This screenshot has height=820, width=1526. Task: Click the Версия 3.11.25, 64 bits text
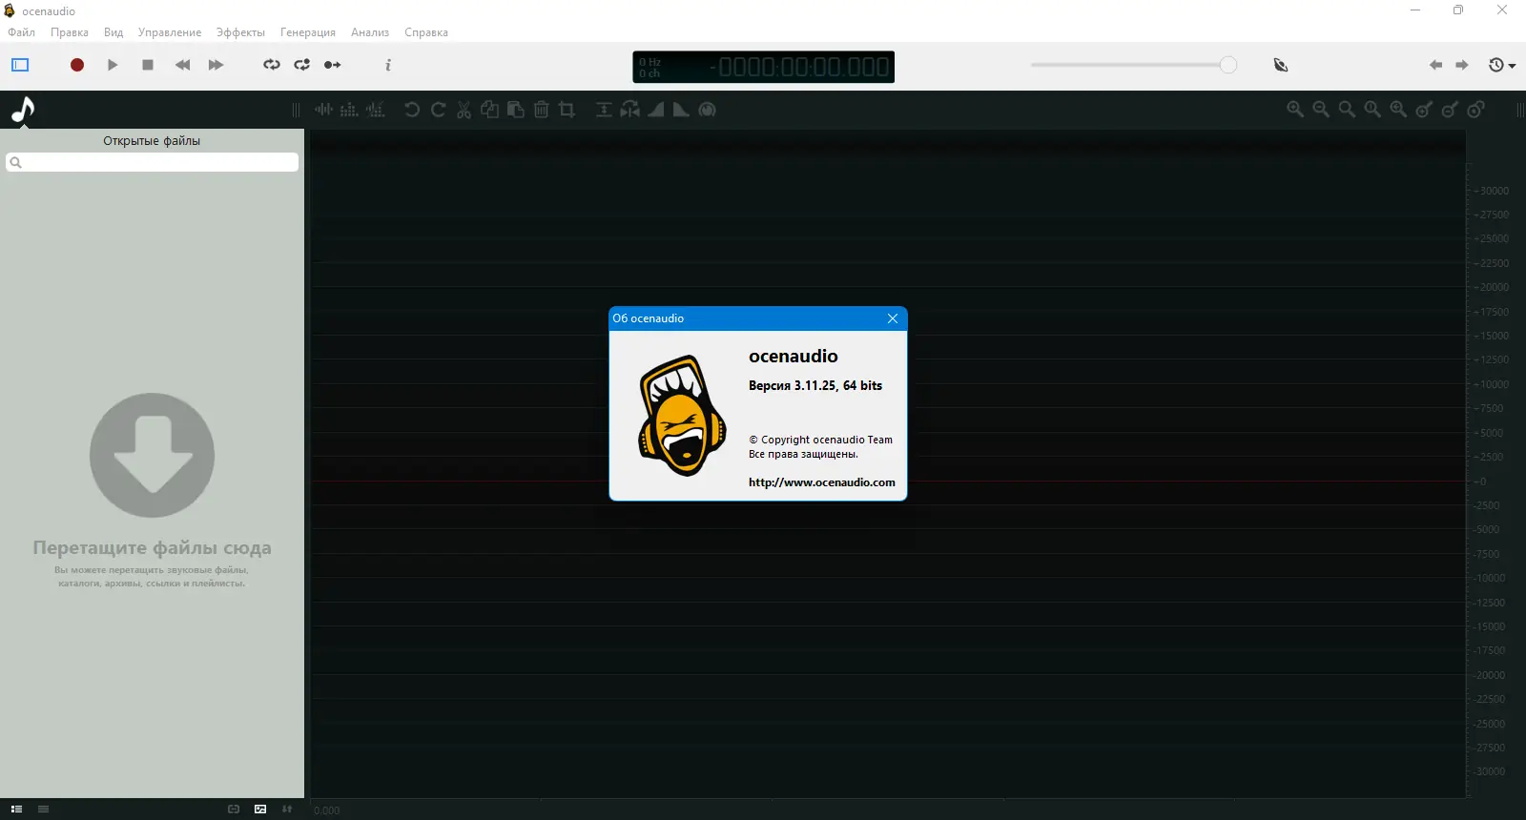815,386
